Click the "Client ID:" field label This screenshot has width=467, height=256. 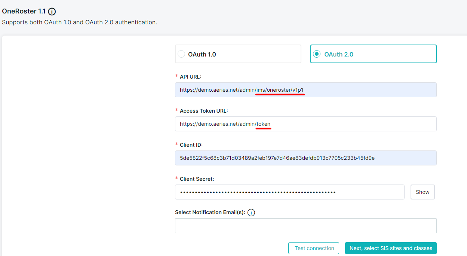coord(191,145)
